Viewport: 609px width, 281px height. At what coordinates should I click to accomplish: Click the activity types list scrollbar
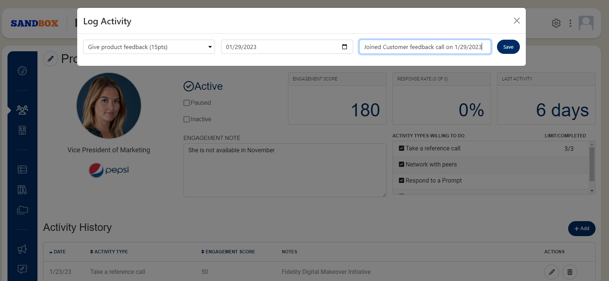592,165
